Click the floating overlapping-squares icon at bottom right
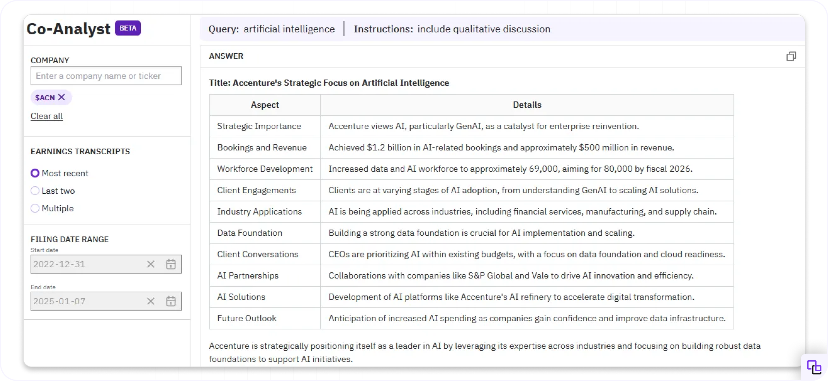828x381 pixels. (814, 367)
